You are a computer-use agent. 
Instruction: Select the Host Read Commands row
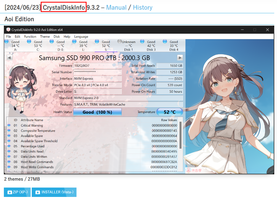click(x=92, y=162)
